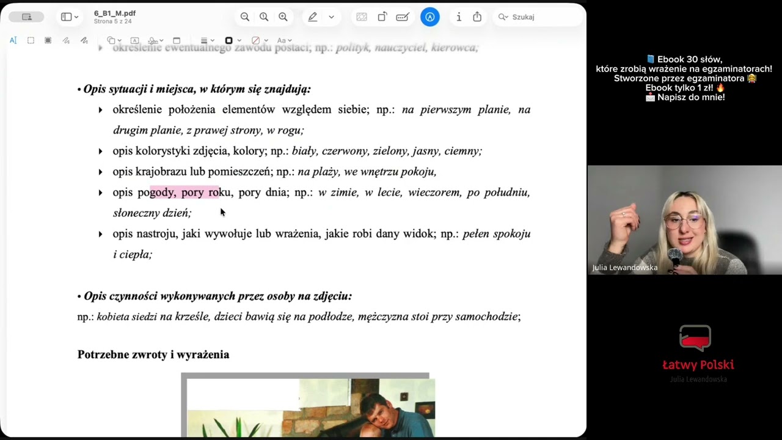Click the line opis krajobrazu lub pomieszczeń
Image resolution: width=782 pixels, height=440 pixels.
click(193, 172)
